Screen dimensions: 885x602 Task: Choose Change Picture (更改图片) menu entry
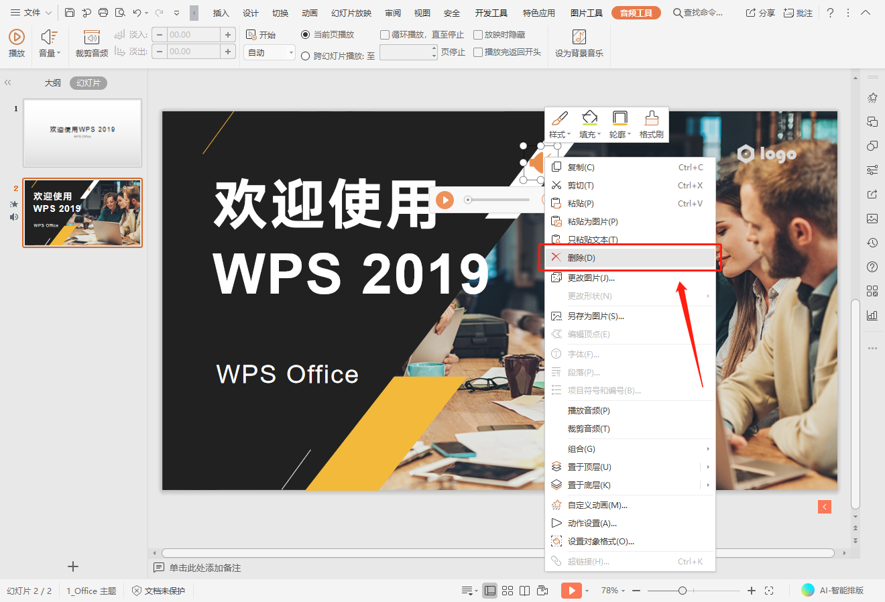pos(630,278)
